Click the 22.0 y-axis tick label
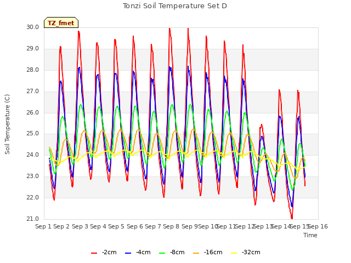 coord(33,197)
